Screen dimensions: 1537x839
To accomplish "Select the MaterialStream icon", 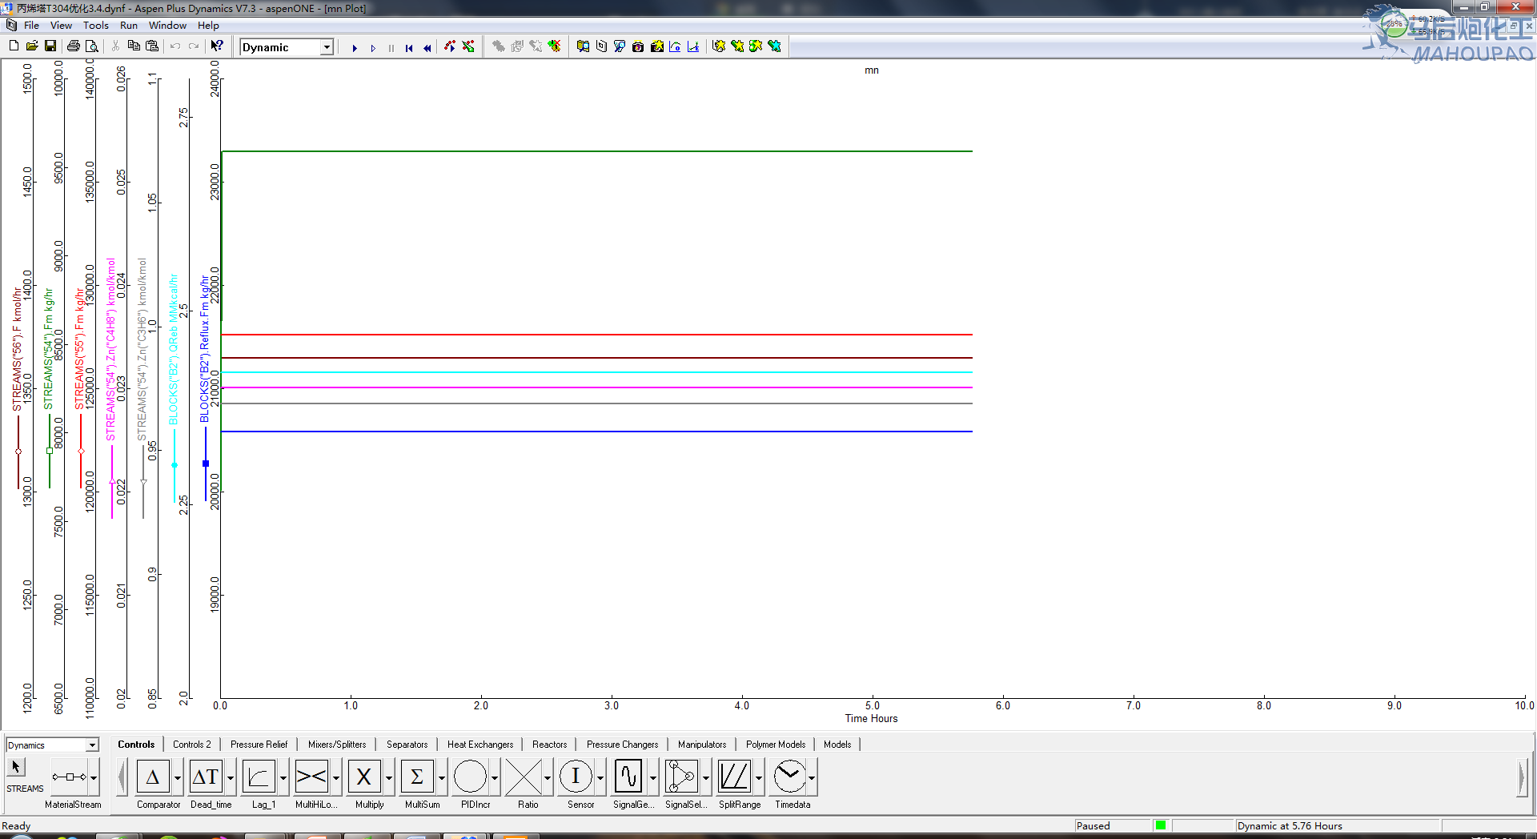I will 69,777.
